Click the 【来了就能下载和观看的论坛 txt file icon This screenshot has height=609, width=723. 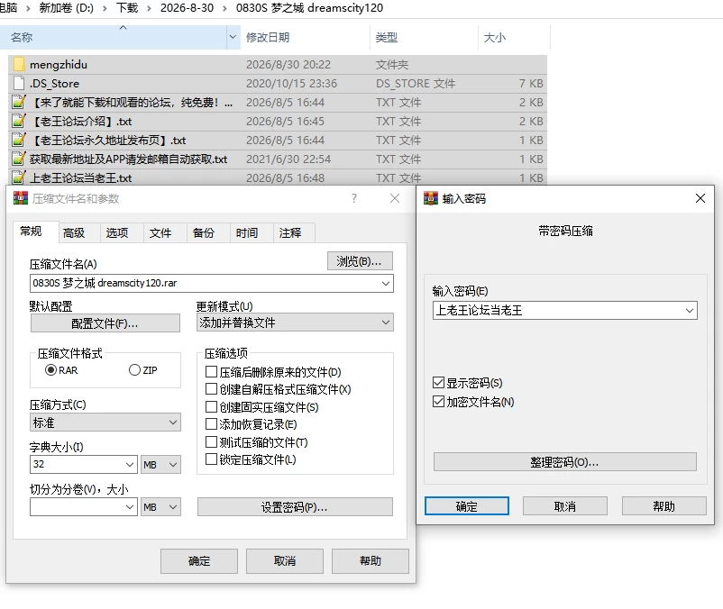19,103
